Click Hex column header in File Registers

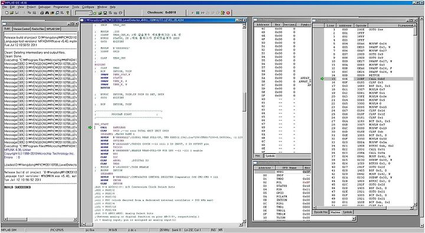coord(277,25)
